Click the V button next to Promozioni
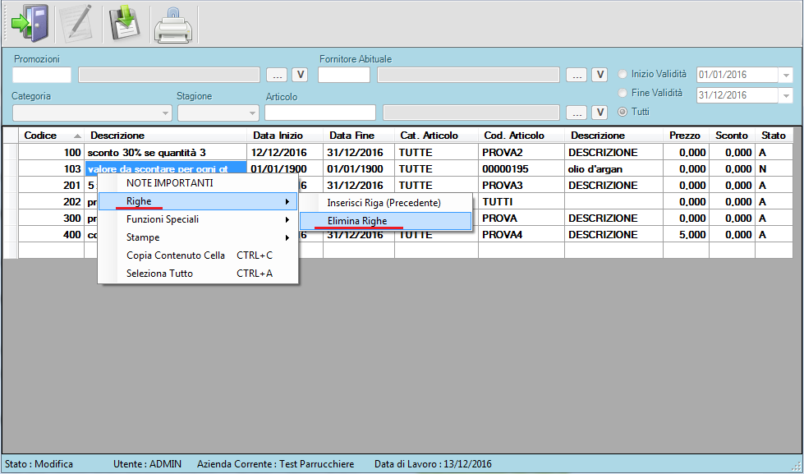 click(301, 75)
